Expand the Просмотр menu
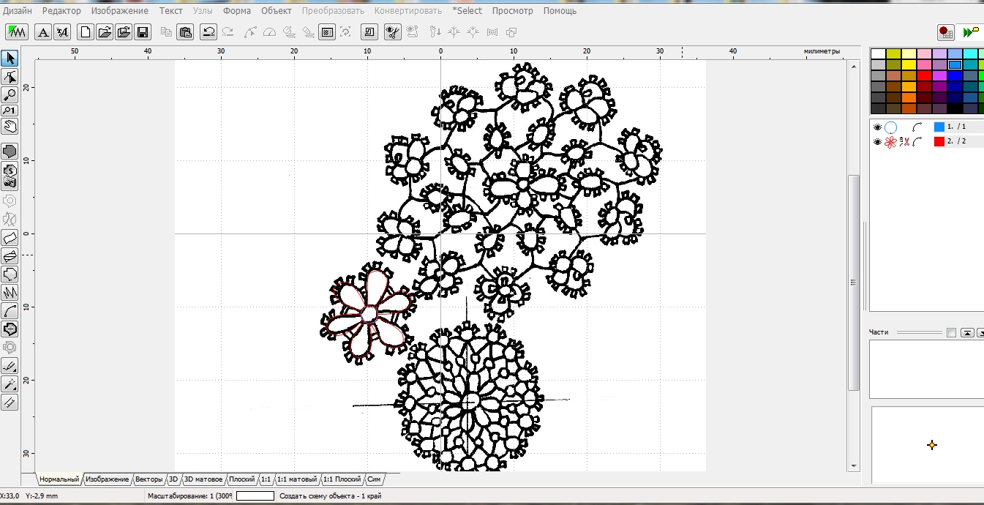984x505 pixels. 512,11
